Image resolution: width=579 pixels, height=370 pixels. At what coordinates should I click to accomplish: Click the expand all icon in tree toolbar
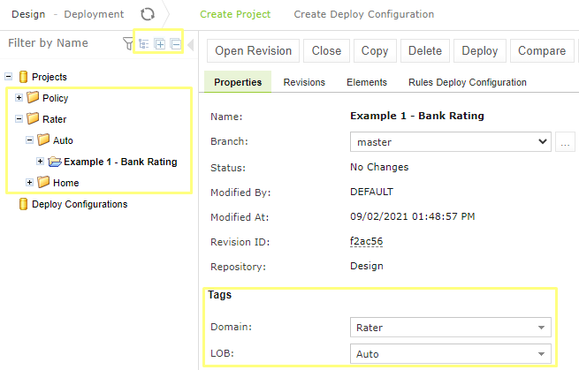(x=160, y=43)
